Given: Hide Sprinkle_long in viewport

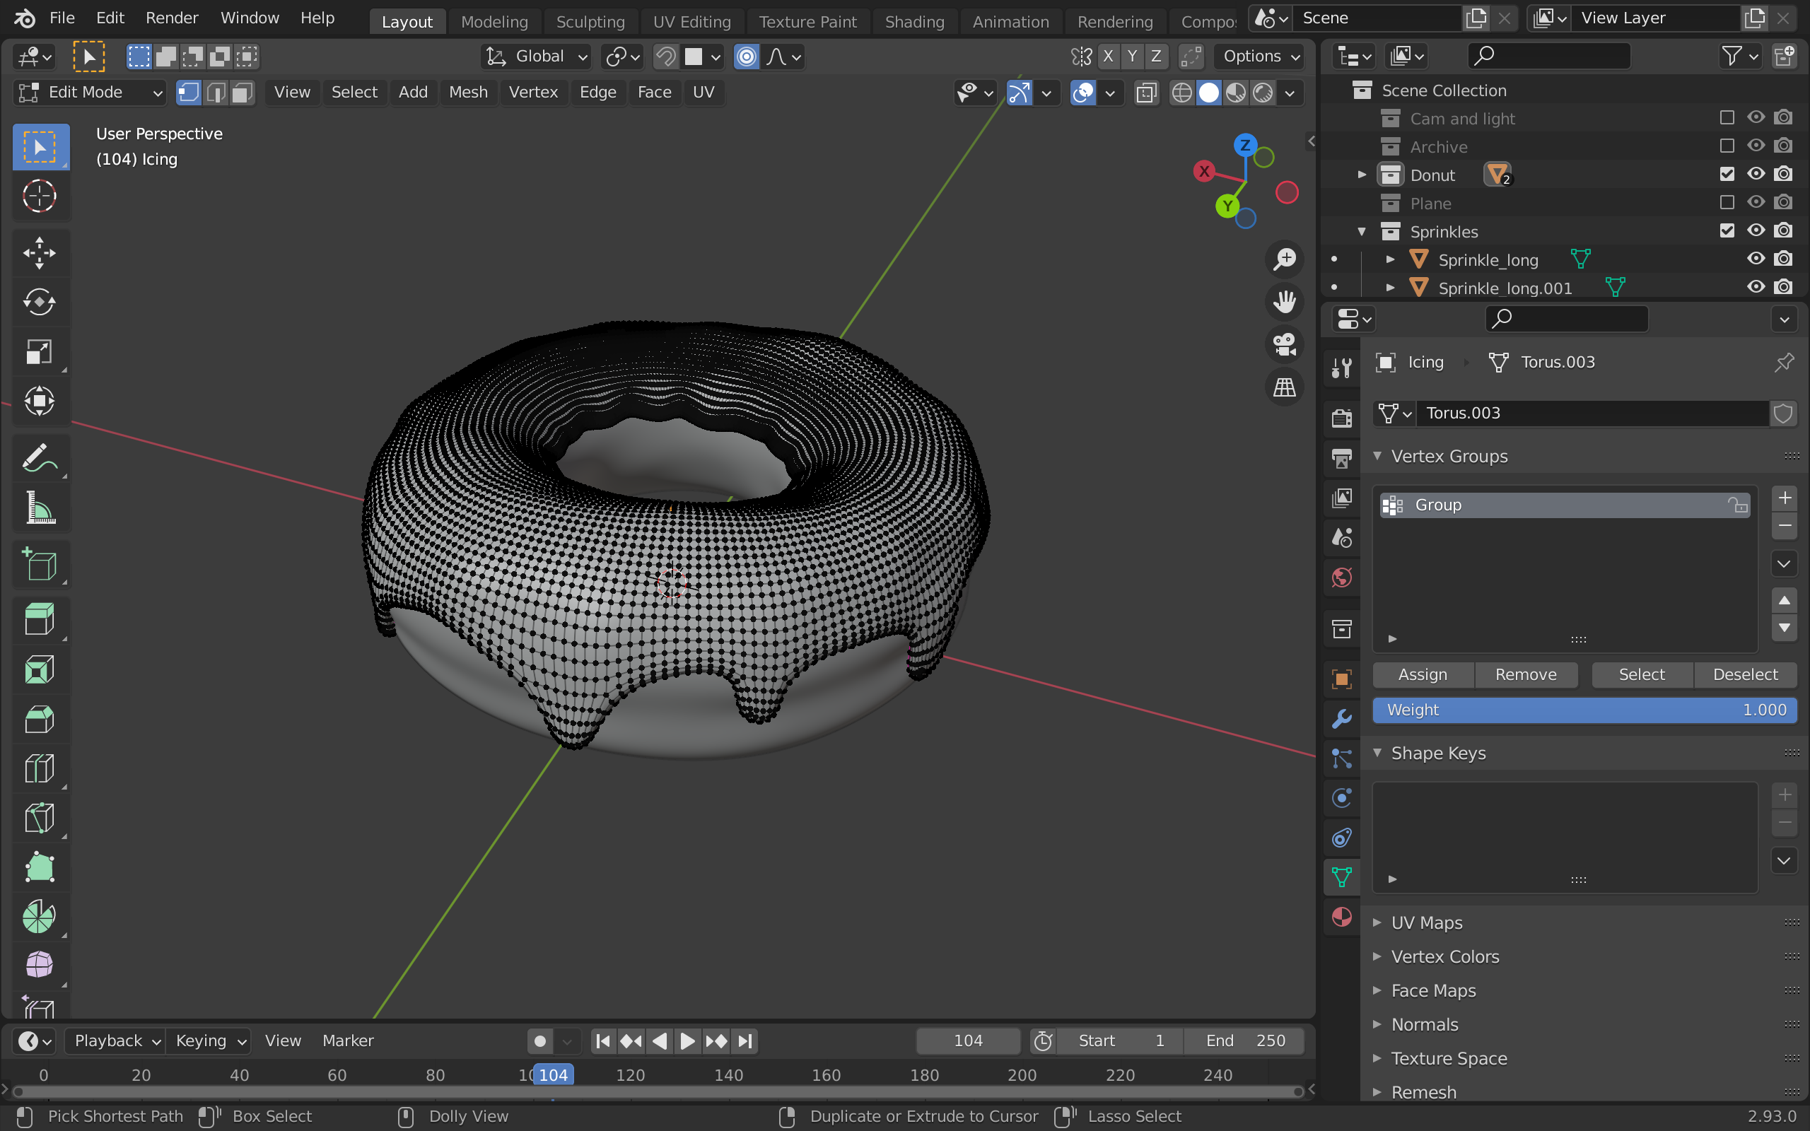Looking at the screenshot, I should tap(1756, 259).
